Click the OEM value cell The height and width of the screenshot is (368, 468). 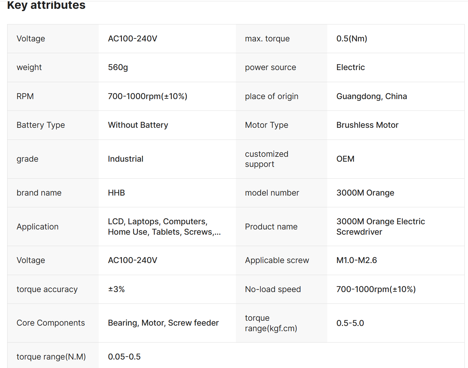345,159
